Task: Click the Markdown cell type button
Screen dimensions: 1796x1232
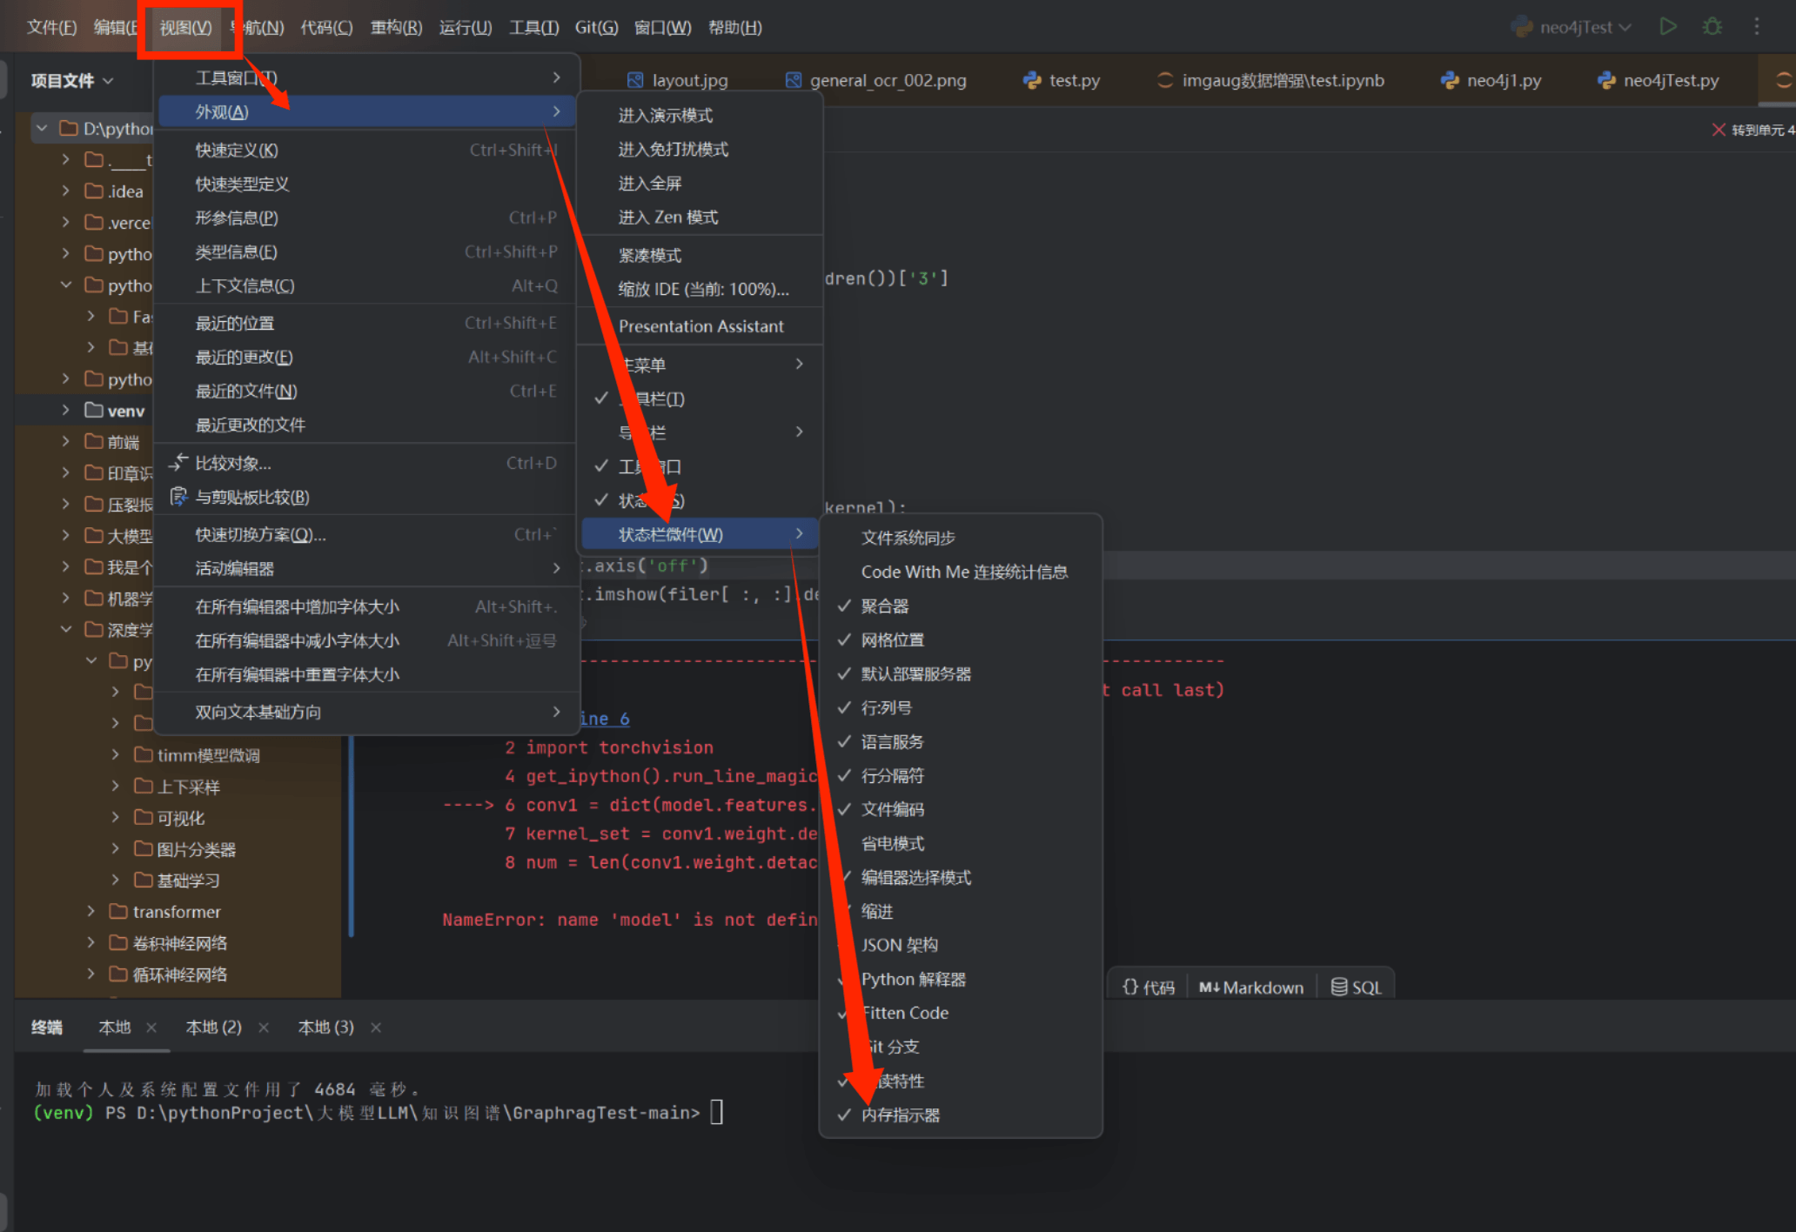Action: (x=1250, y=987)
